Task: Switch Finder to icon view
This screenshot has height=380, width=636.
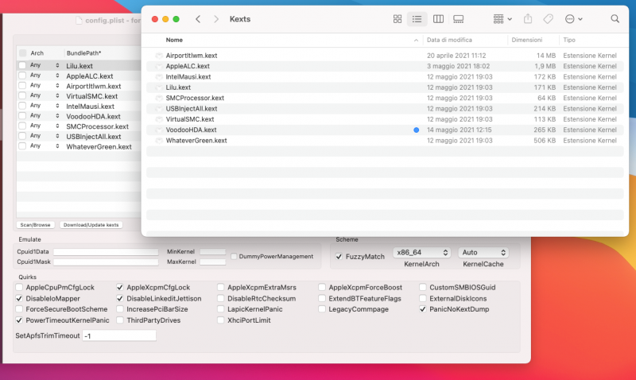Action: 397,19
